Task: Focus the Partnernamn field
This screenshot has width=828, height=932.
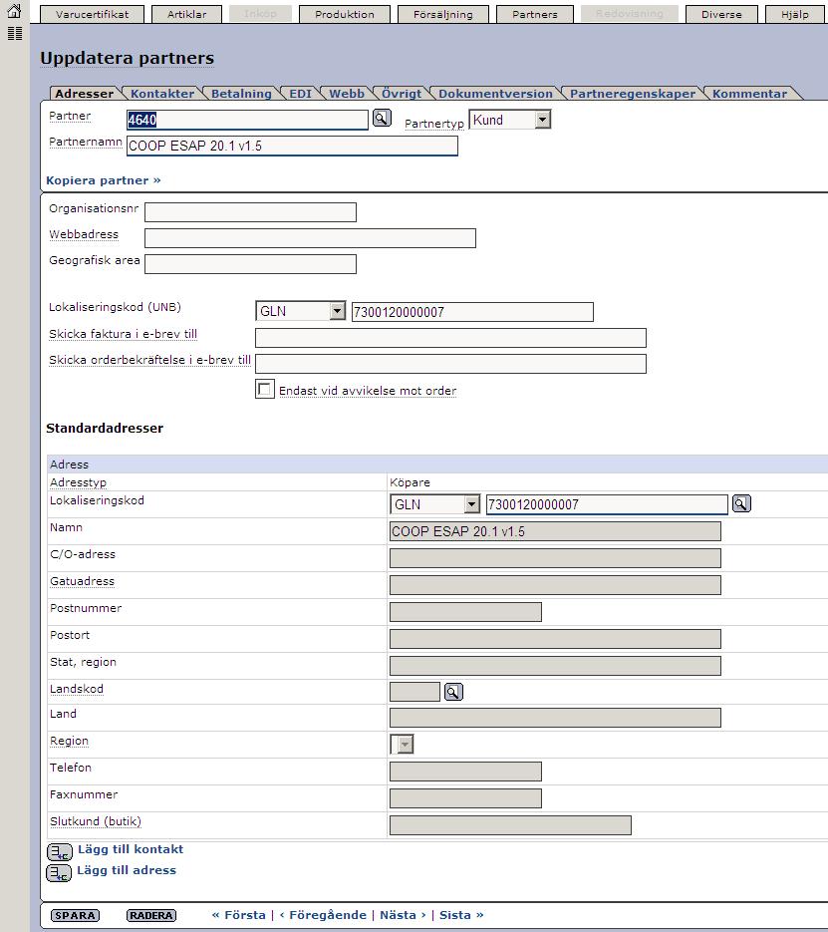Action: click(x=292, y=146)
